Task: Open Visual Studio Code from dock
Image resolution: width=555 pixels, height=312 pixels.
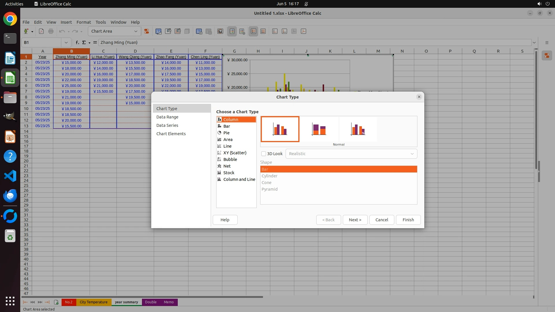Action: (10, 176)
